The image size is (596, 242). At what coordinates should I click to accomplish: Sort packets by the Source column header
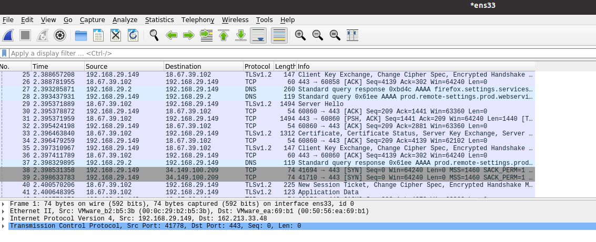(124, 67)
